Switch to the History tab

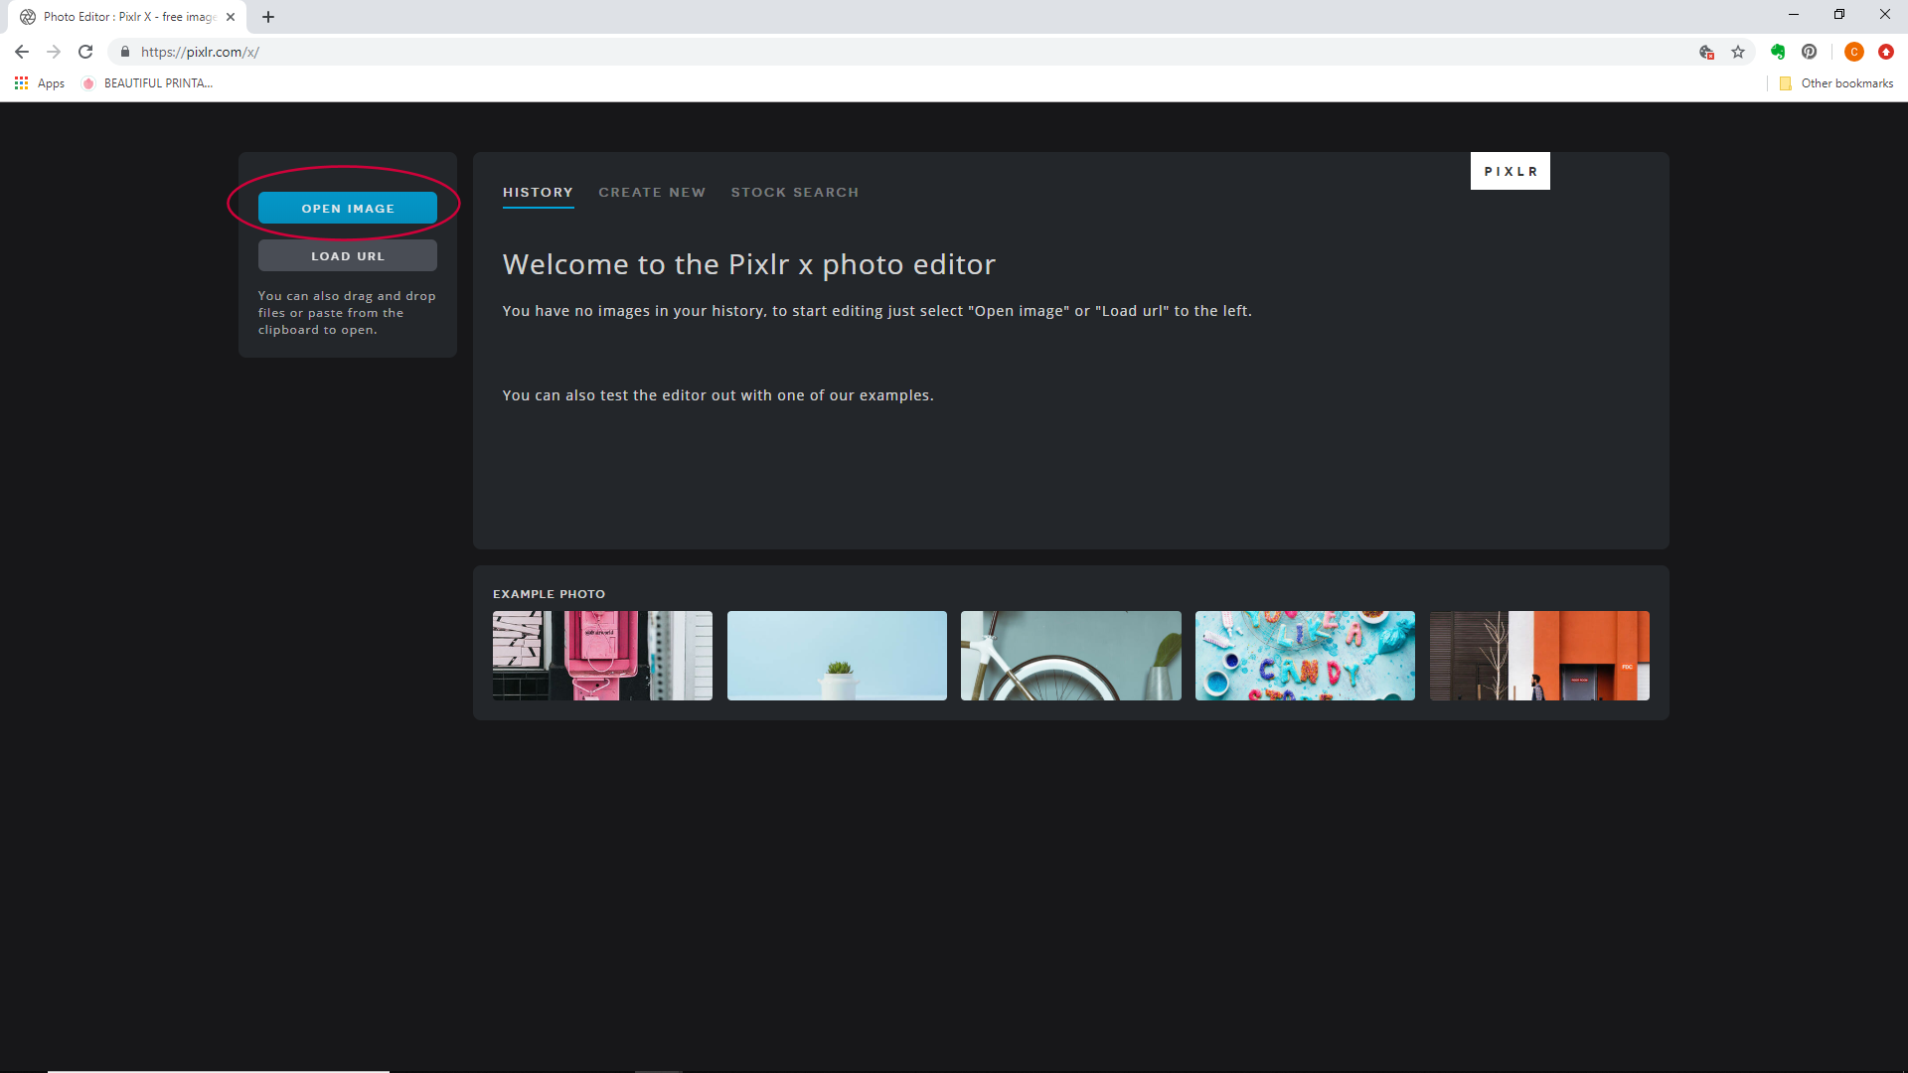(538, 193)
